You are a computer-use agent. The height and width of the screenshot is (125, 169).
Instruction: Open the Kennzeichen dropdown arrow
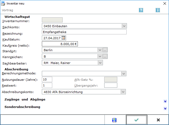pyautogui.click(x=100, y=56)
